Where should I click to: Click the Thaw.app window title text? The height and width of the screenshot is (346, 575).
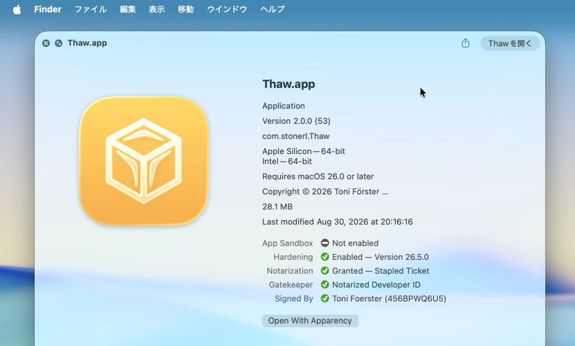[87, 43]
